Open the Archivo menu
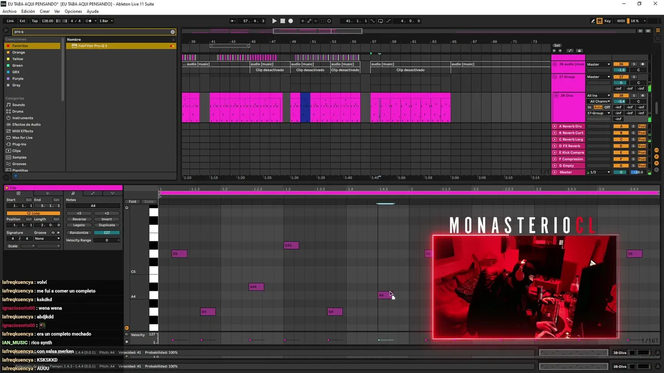This screenshot has width=664, height=373. (x=9, y=11)
